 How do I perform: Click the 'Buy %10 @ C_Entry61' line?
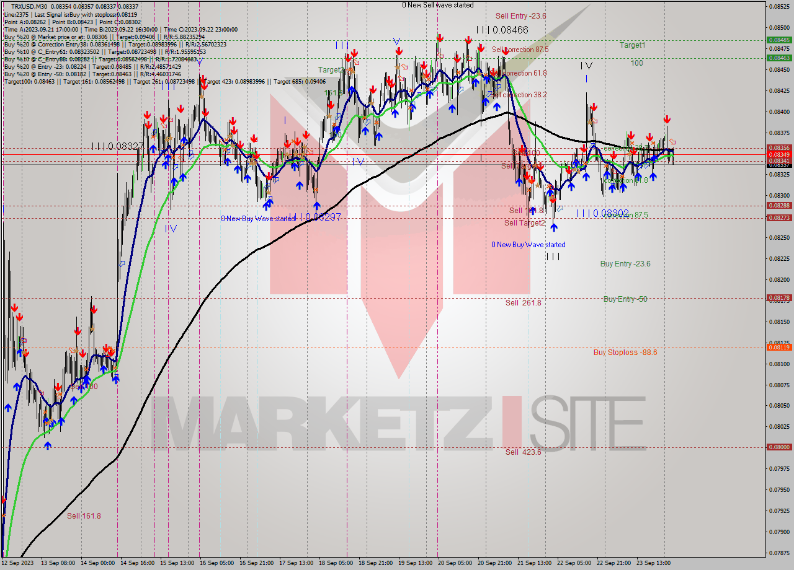pos(105,51)
